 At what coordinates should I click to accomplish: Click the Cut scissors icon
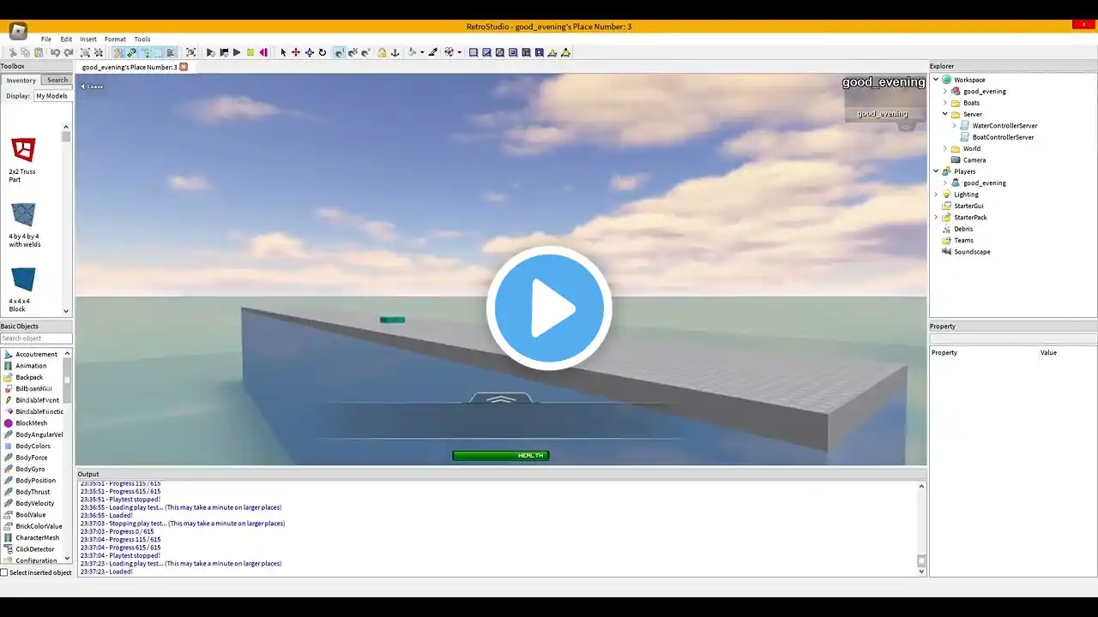[13, 52]
